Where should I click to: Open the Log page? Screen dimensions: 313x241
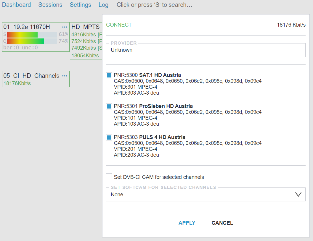pyautogui.click(x=103, y=5)
